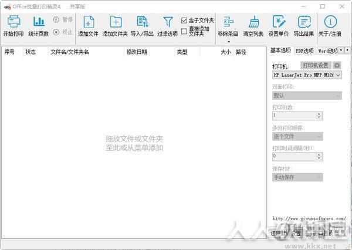Open the 双面打印 dropdown
This screenshot has height=250, width=352.
point(307,96)
